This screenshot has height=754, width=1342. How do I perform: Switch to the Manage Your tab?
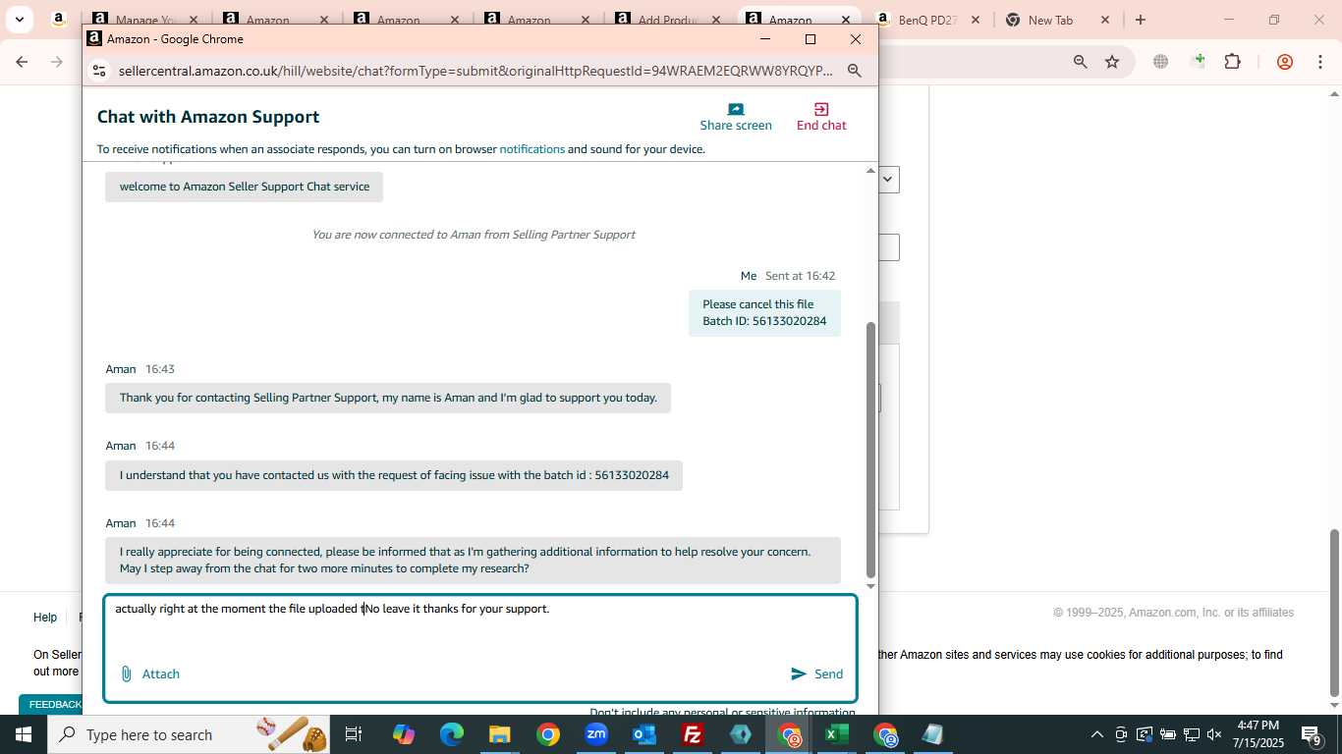pyautogui.click(x=143, y=20)
